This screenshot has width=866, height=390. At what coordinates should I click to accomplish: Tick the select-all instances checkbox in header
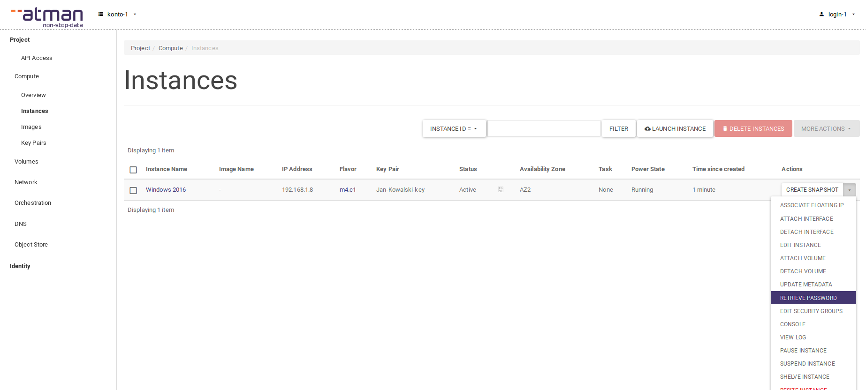tap(133, 170)
